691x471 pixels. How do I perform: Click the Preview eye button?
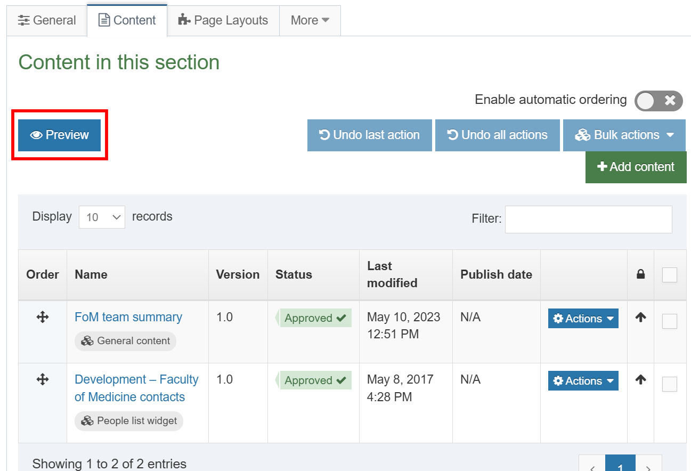[x=60, y=135]
